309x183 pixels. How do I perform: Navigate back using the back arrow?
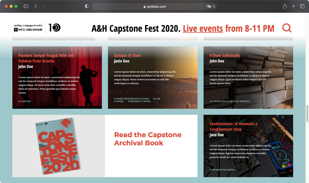[36, 6]
